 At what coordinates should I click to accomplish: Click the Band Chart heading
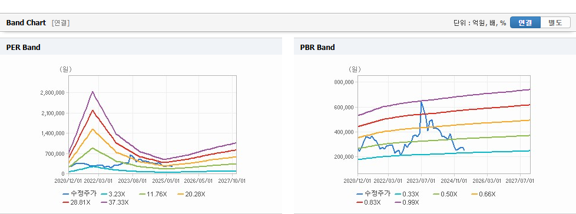tap(26, 23)
